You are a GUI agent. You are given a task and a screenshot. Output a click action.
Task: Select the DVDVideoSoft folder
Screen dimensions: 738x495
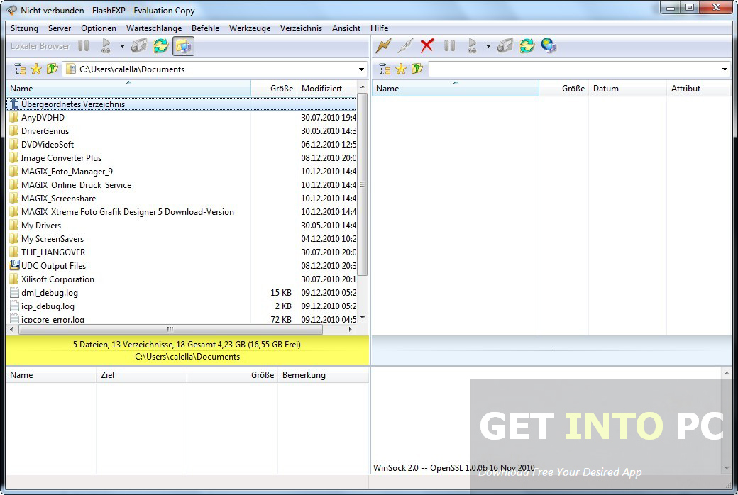click(182, 145)
